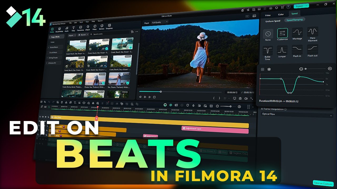Open the File menu
The image size is (337, 189).
70,23
